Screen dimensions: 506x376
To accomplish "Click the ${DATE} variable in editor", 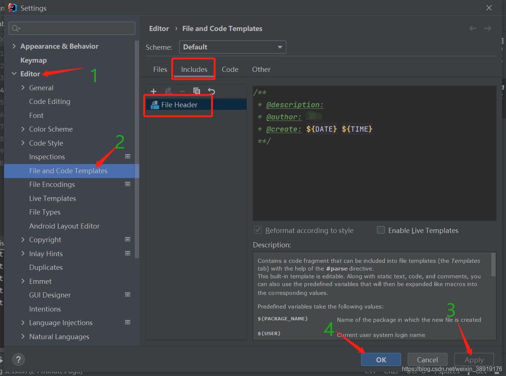I will click(321, 129).
